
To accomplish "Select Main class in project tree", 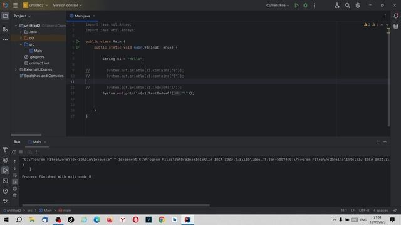I will point(36,51).
